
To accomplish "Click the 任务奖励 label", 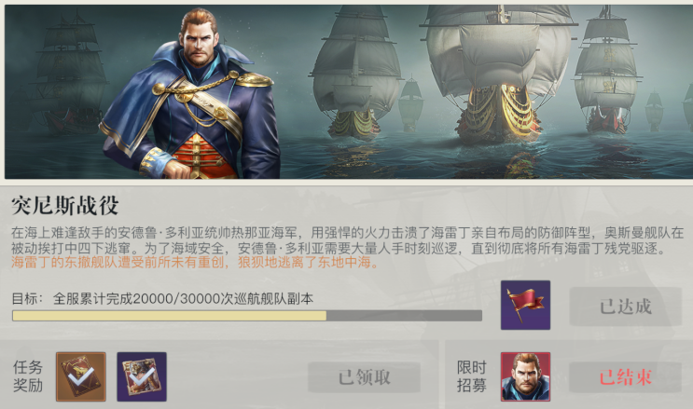I will 27,376.
